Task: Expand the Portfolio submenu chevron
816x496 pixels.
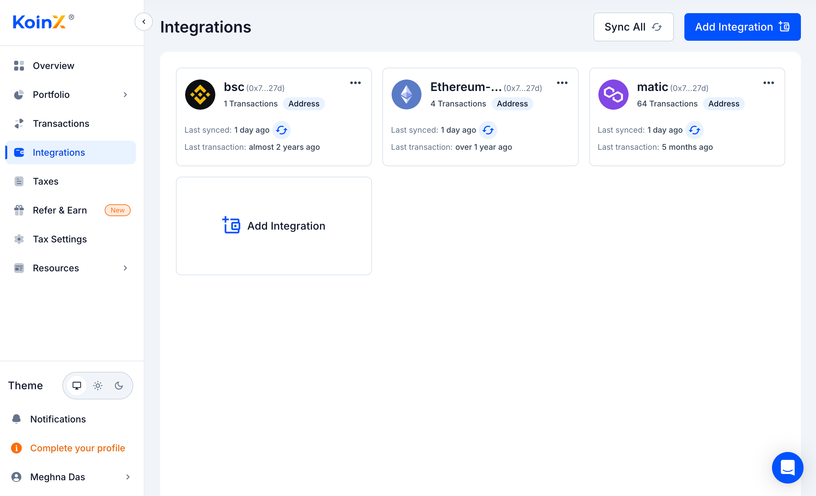Action: pyautogui.click(x=125, y=95)
